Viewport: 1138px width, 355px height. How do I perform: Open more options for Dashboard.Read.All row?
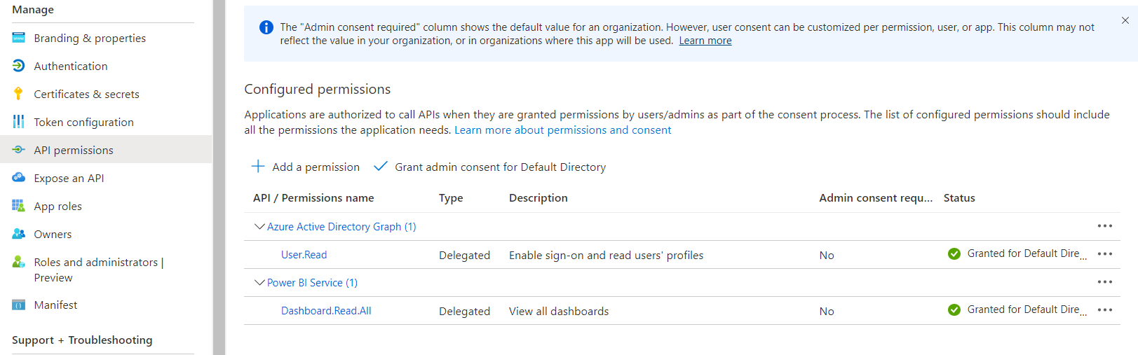1105,309
